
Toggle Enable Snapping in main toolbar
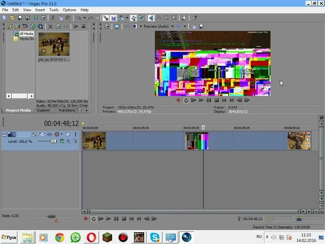(106, 18)
